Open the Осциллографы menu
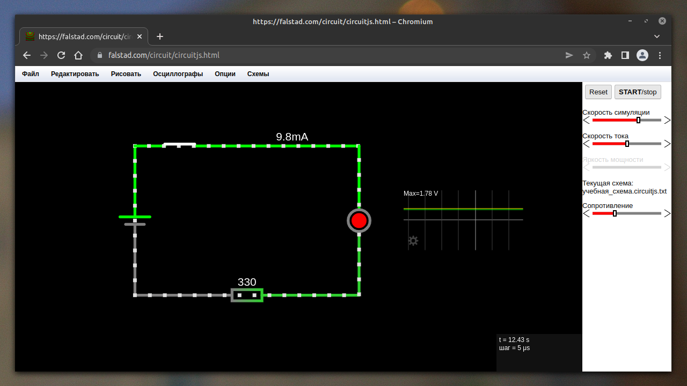The width and height of the screenshot is (687, 386). [178, 74]
